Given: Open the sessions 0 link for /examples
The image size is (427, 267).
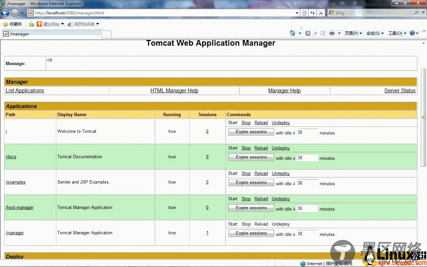Looking at the screenshot, I should (x=207, y=182).
